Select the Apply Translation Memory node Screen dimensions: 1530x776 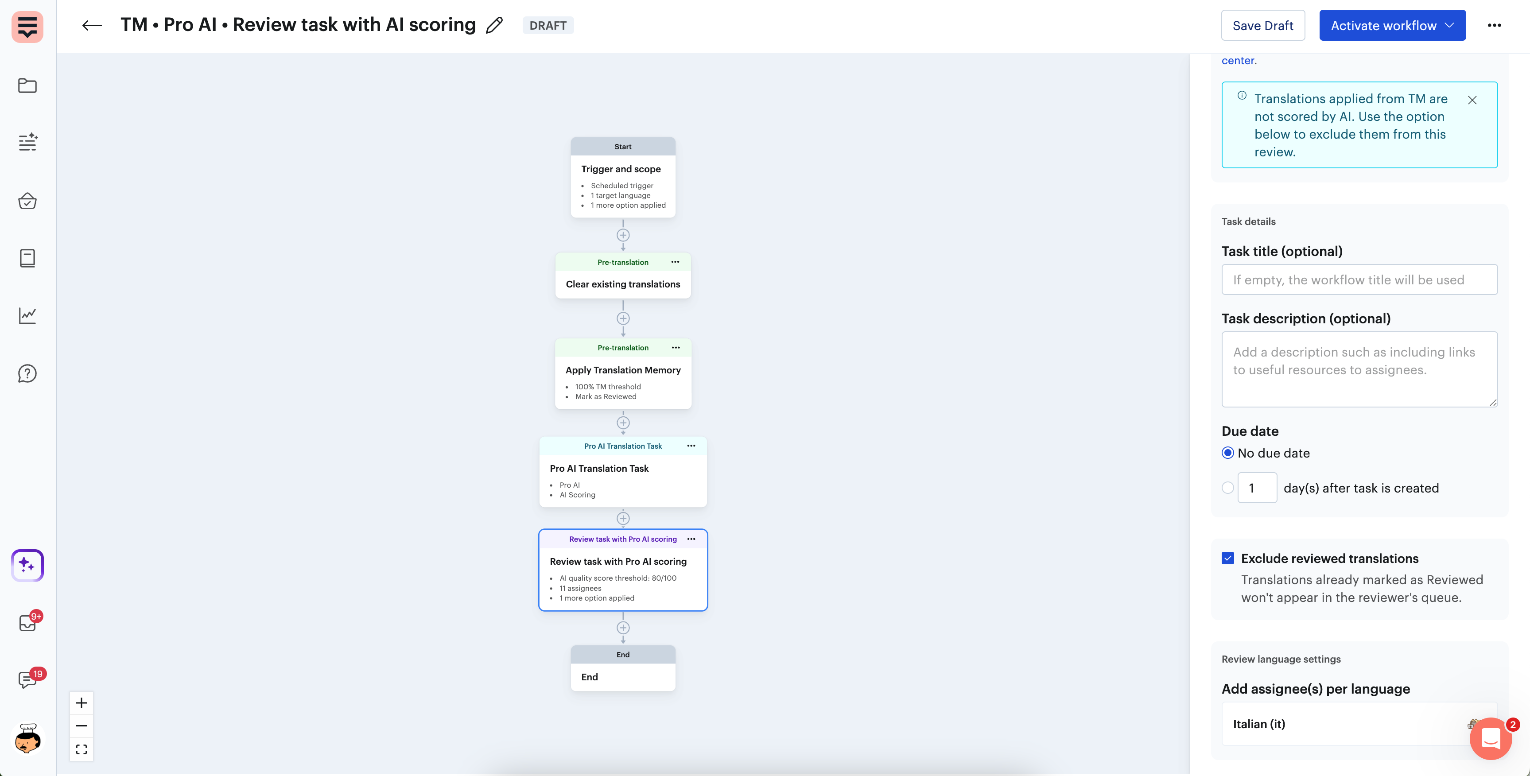click(x=623, y=373)
